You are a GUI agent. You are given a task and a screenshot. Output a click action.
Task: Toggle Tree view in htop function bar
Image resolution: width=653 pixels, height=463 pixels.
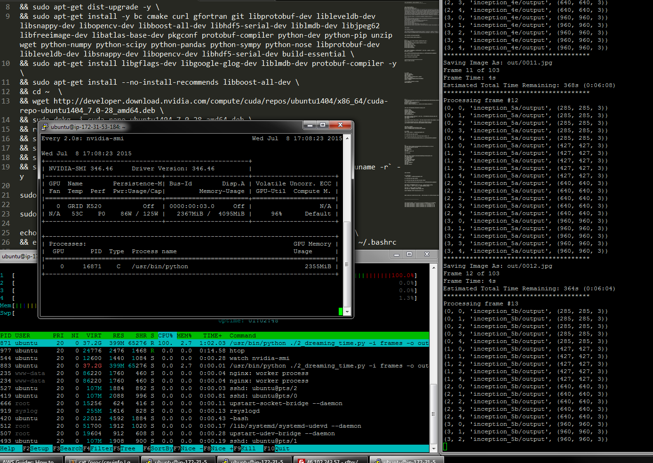click(x=128, y=448)
